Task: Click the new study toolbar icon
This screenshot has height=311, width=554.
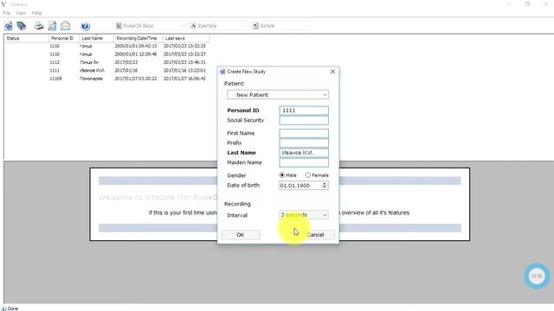Action: 9,26
